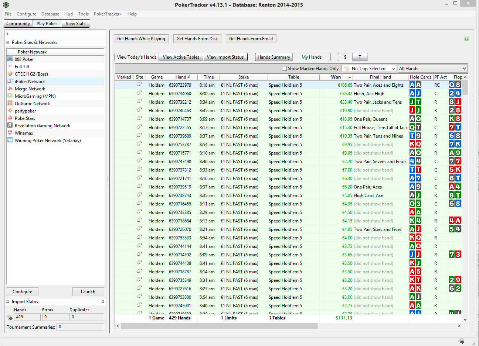This screenshot has width=479, height=346.
Task: Click the site icon for hand 6390714737
Action: click(x=139, y=118)
